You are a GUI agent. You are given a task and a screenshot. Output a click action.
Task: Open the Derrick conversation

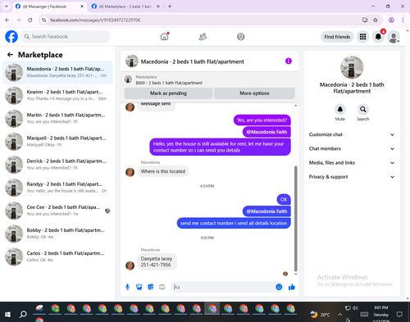(x=57, y=165)
